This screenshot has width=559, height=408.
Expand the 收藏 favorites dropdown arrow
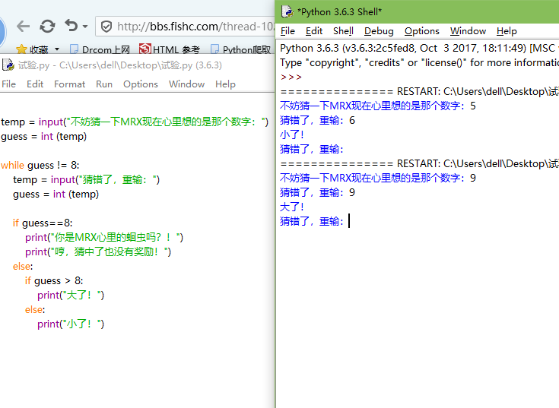[57, 50]
